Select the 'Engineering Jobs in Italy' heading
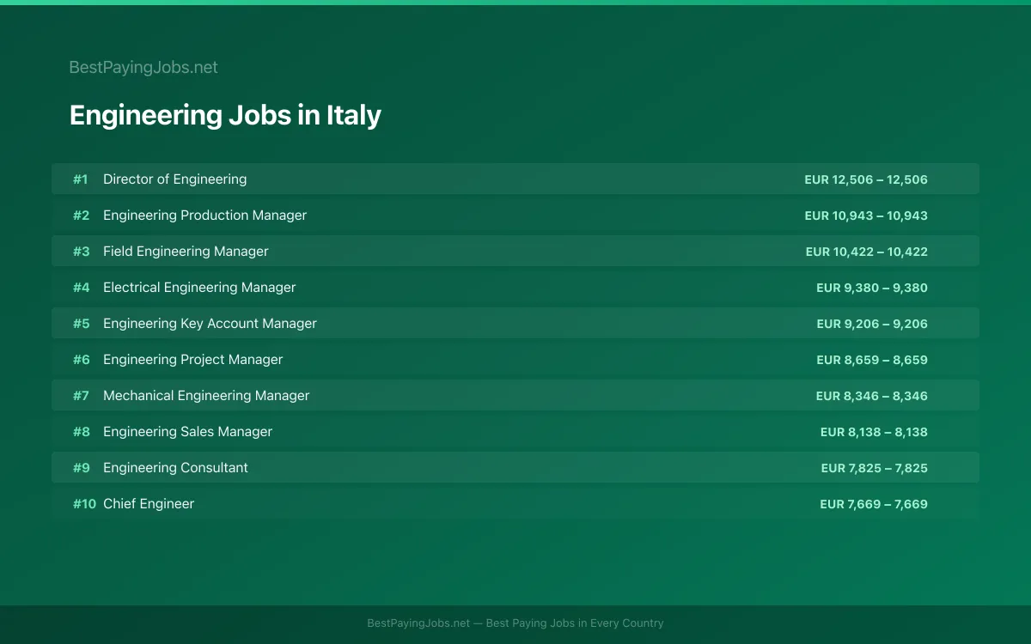The image size is (1031, 644). pyautogui.click(x=225, y=115)
